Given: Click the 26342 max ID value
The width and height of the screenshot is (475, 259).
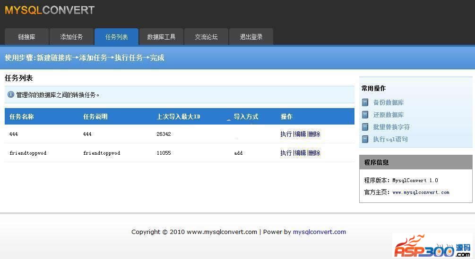Looking at the screenshot, I should [x=164, y=134].
